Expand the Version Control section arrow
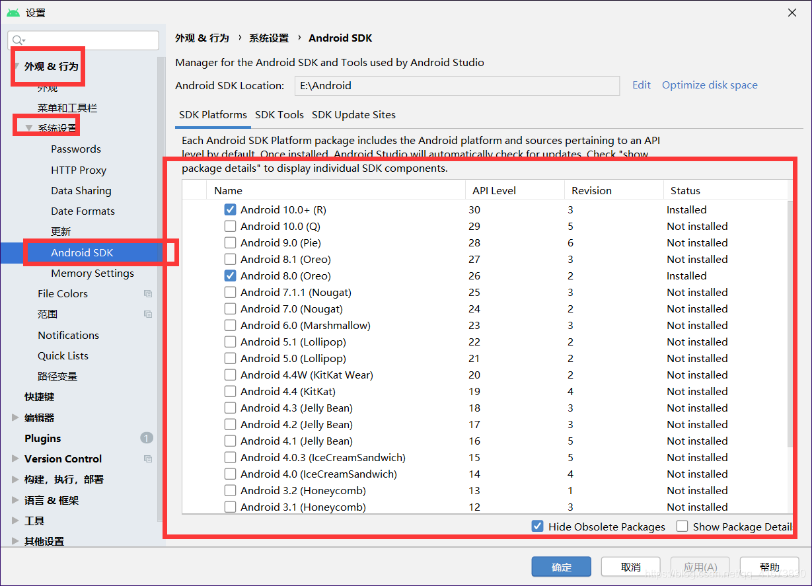Image resolution: width=812 pixels, height=586 pixels. 15,458
